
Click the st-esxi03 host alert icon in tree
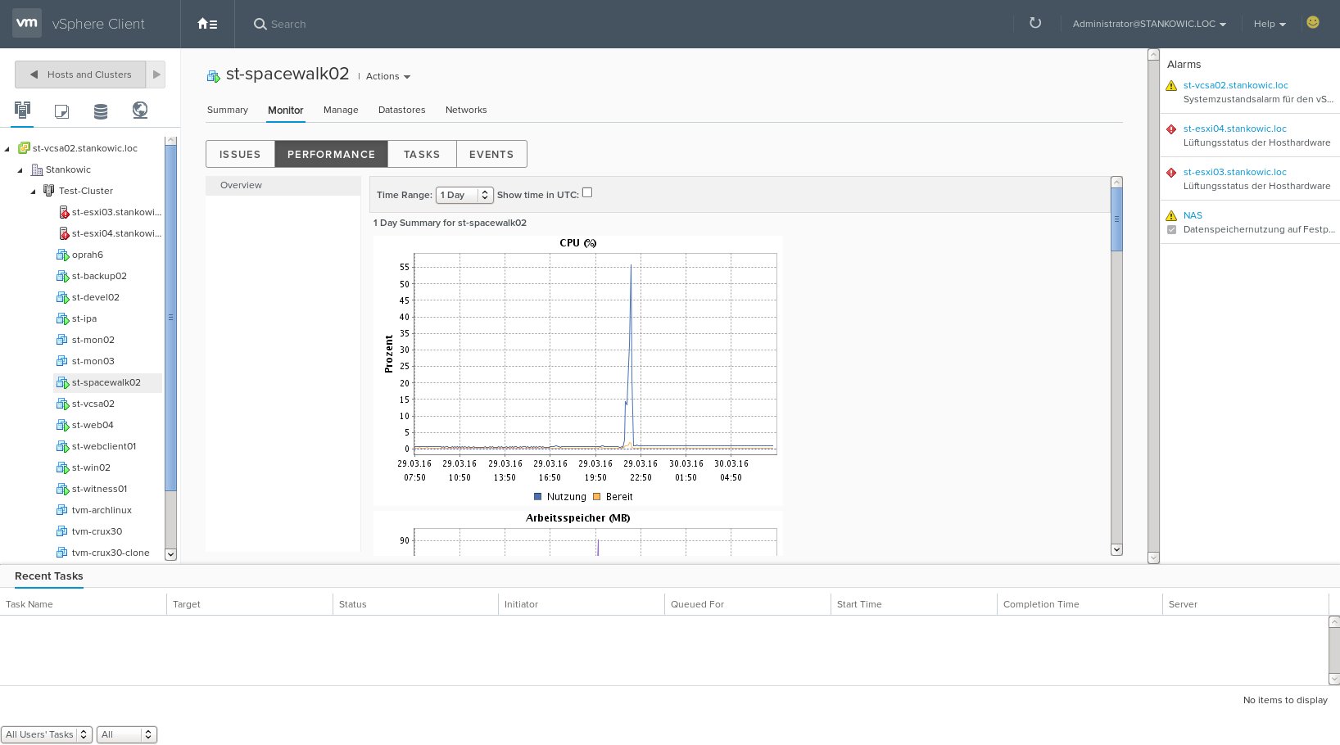click(64, 212)
